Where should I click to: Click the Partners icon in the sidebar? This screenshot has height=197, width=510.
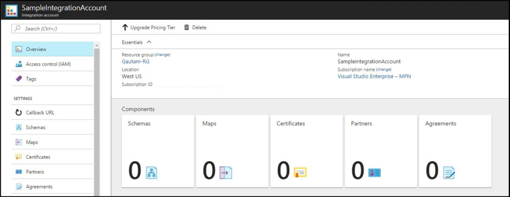point(19,172)
